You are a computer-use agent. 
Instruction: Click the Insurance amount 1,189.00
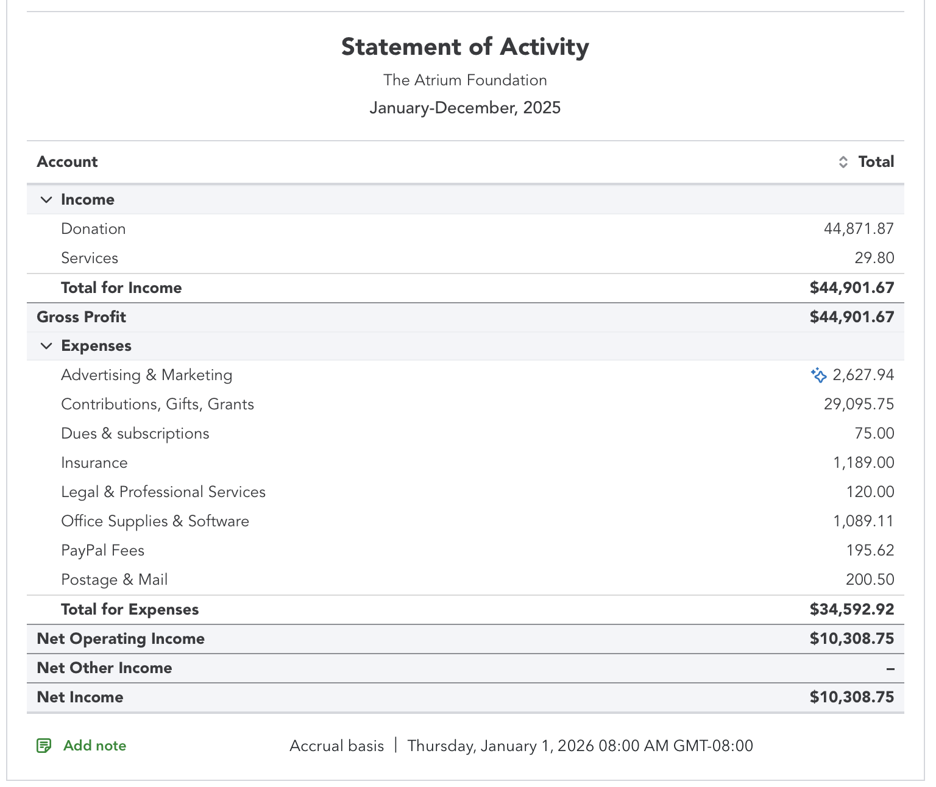coord(863,463)
